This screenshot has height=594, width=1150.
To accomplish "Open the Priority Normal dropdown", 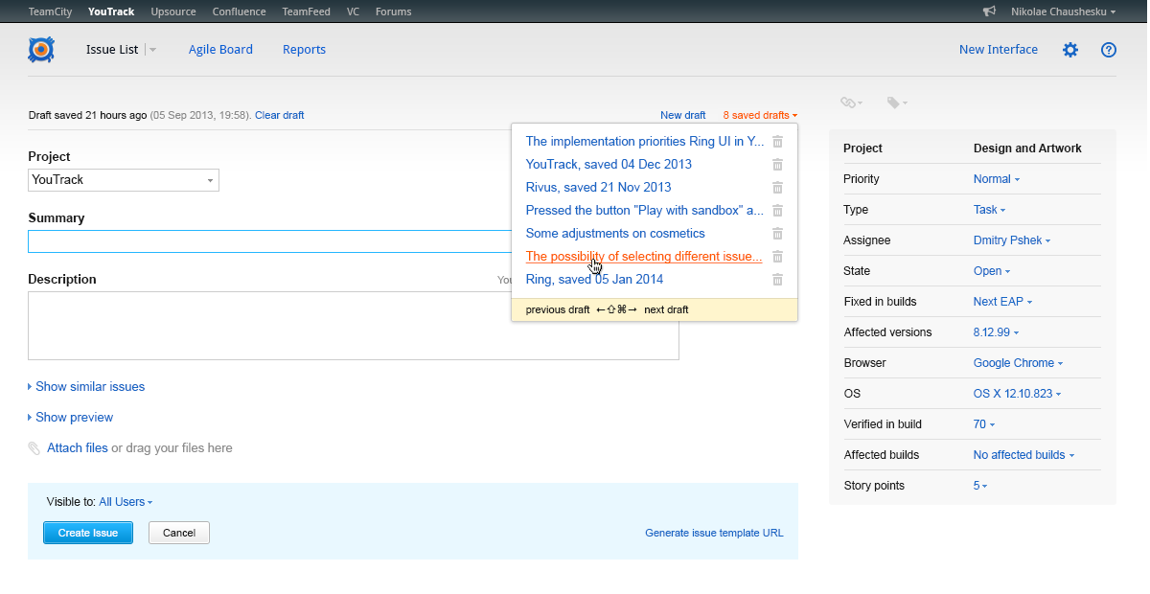I will click(997, 179).
